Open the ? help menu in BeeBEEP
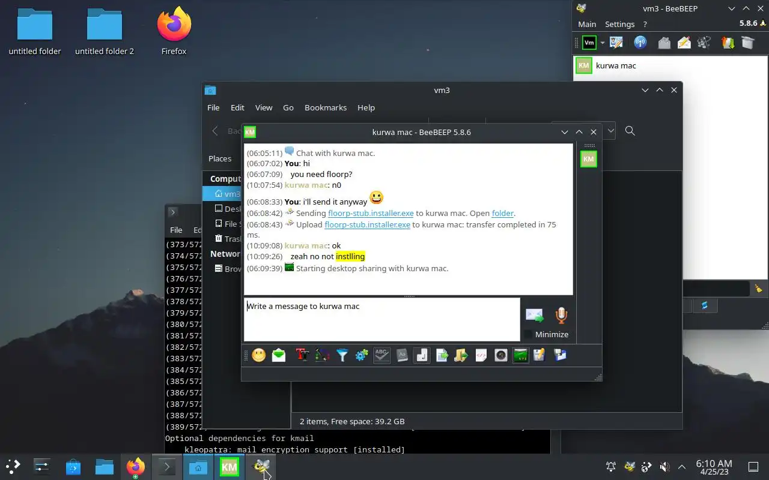The image size is (769, 480). (x=645, y=24)
